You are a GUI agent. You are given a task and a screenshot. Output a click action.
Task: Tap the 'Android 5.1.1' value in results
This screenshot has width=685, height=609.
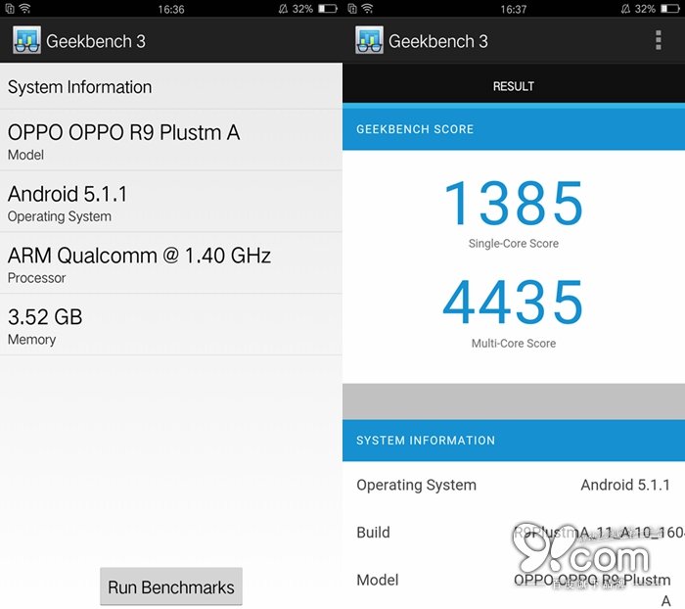[625, 485]
